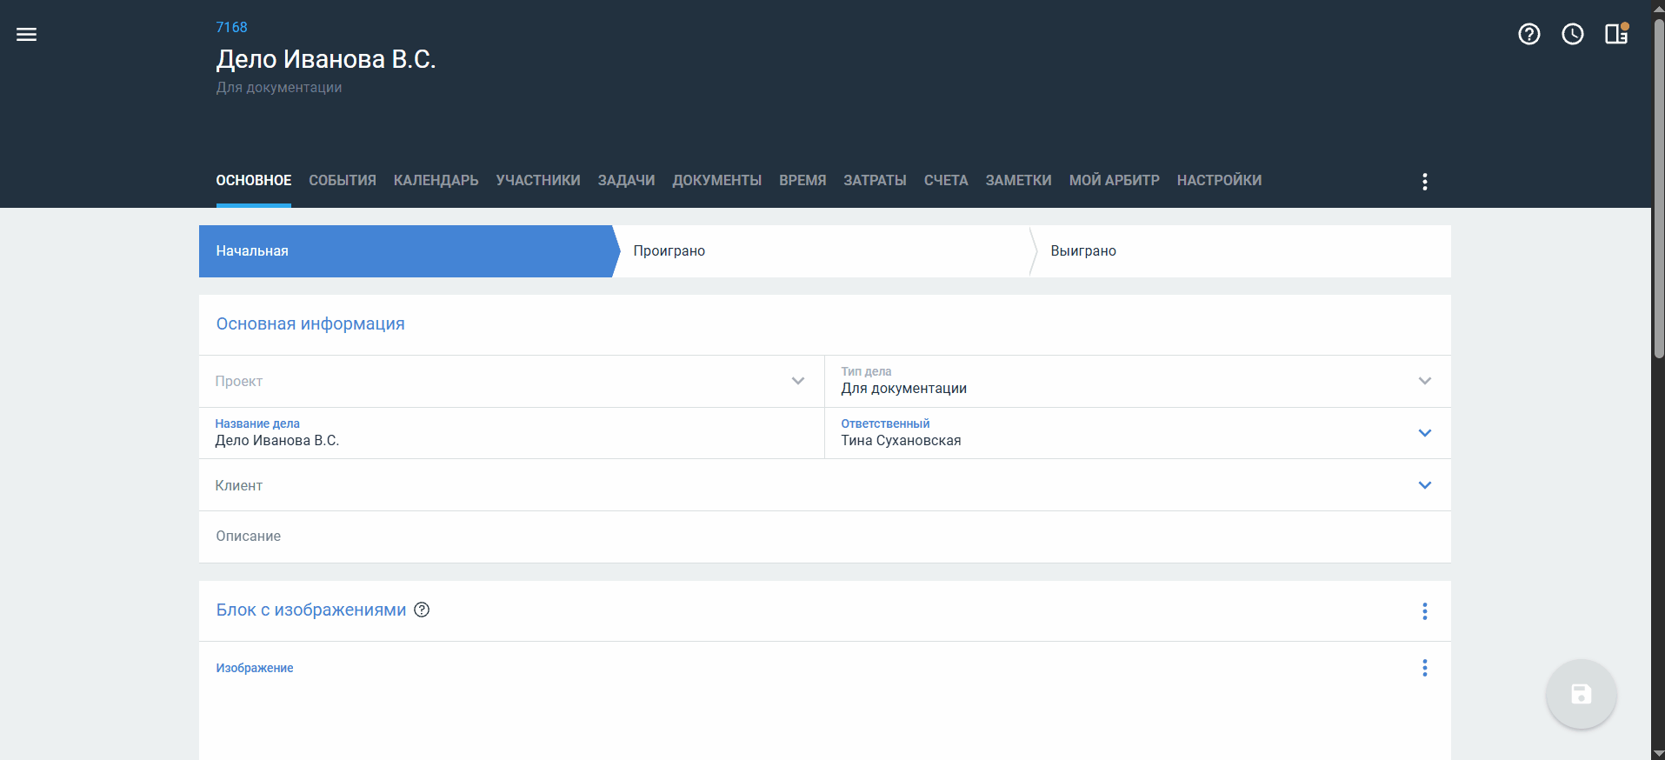Viewport: 1665px width, 760px height.
Task: Set case stage to Проиграно
Action: pyautogui.click(x=669, y=251)
